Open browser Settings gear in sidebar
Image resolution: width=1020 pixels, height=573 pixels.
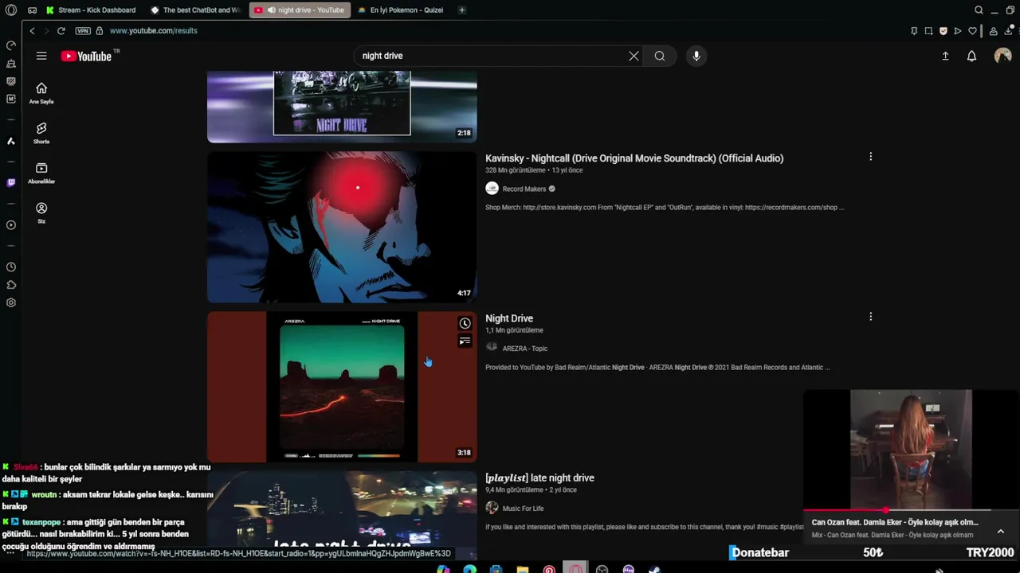click(x=11, y=302)
